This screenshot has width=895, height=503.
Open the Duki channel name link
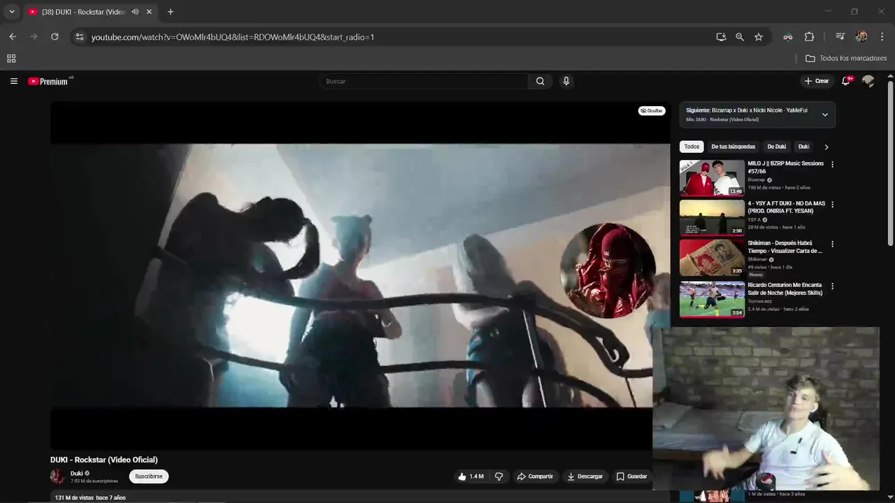[x=76, y=473]
